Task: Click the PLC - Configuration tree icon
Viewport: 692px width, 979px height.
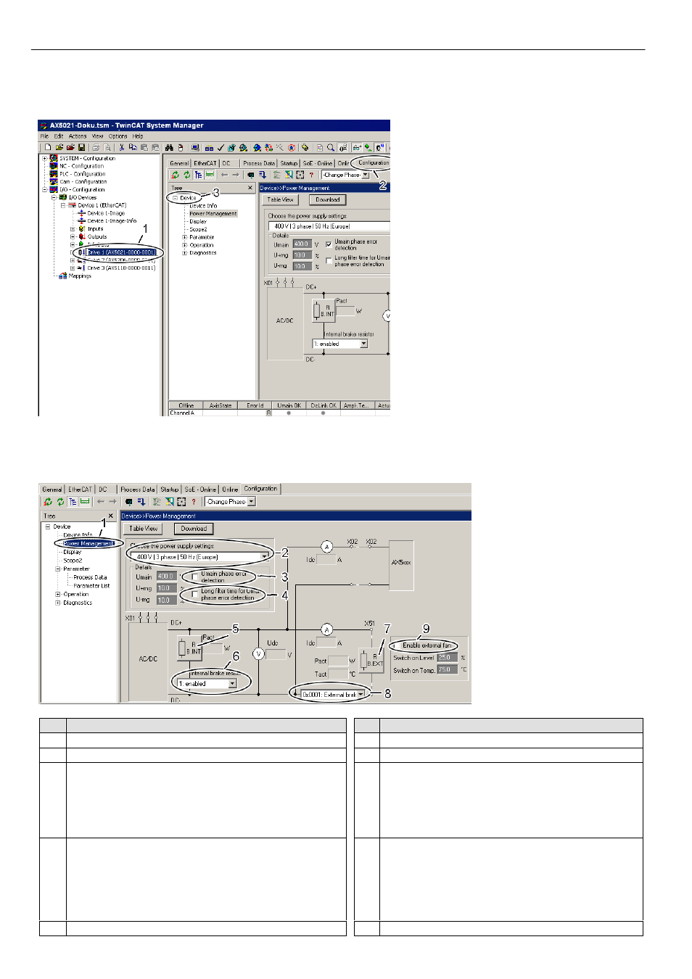Action: 54,174
